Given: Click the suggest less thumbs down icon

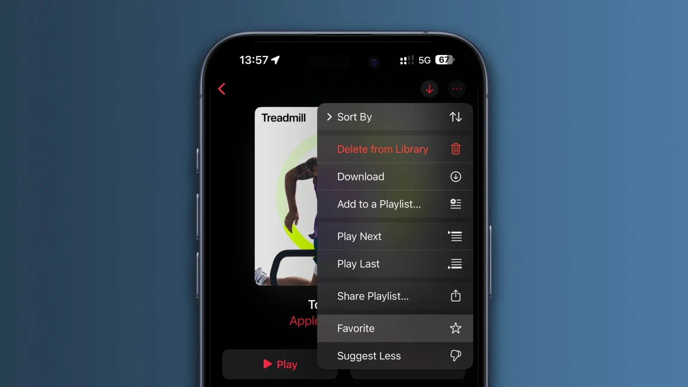Looking at the screenshot, I should coord(455,355).
